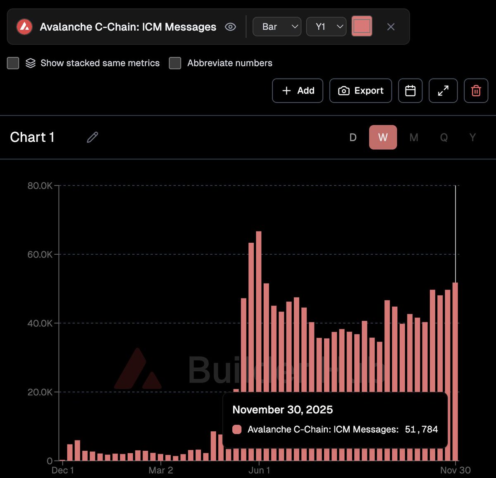Screen dimensions: 496x478
Task: Enable Show stacked same metrics checkbox
Action: coord(13,63)
